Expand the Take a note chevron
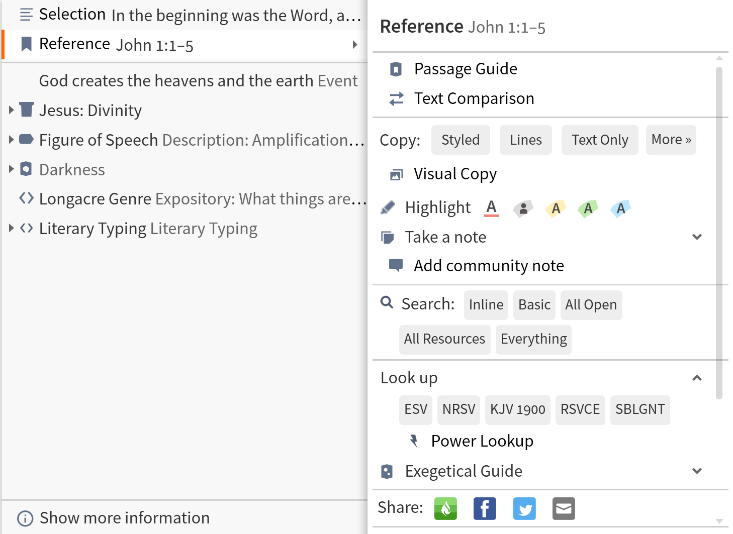This screenshot has width=733, height=534. (x=697, y=237)
